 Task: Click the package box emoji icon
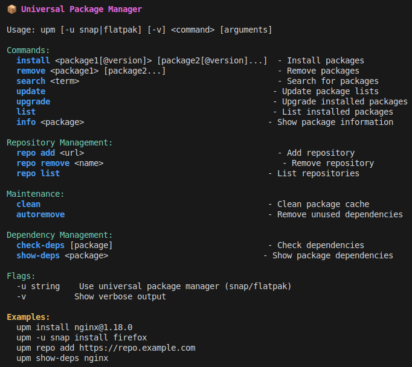[12, 9]
